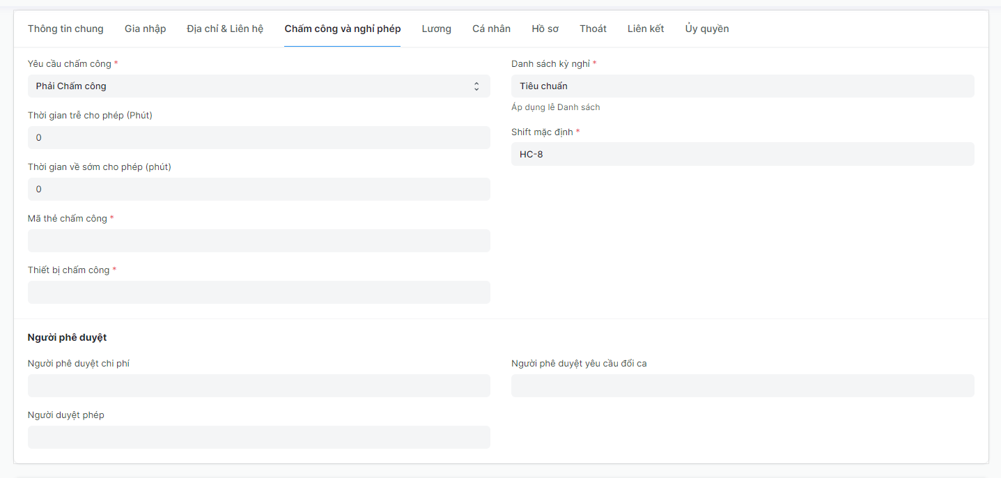
Task: Switch to the Gia nhập tab
Action: tap(145, 29)
